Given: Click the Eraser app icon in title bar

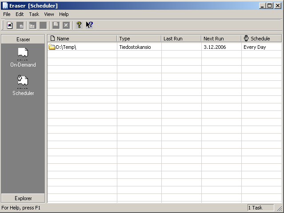Looking at the screenshot, I should click(5, 6).
